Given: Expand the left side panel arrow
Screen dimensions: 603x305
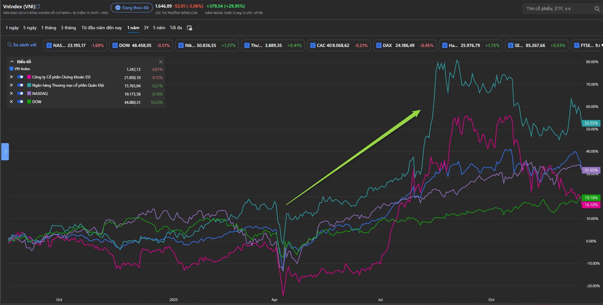Looking at the screenshot, I should [5, 151].
